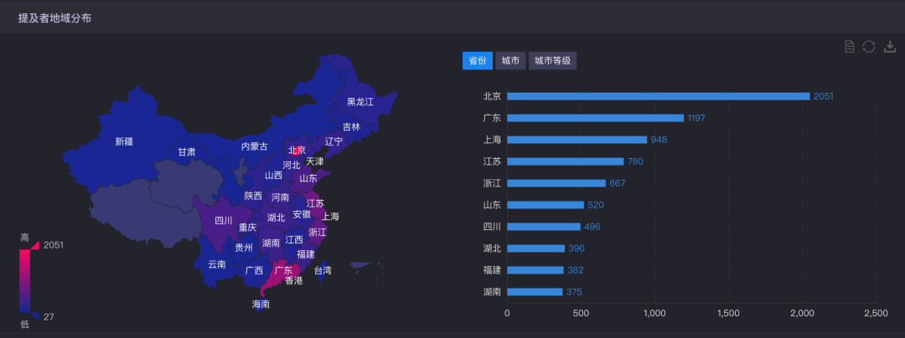905x338 pixels.
Task: Click the 375 value label
Action: click(574, 293)
